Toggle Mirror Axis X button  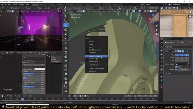(x=177, y=55)
